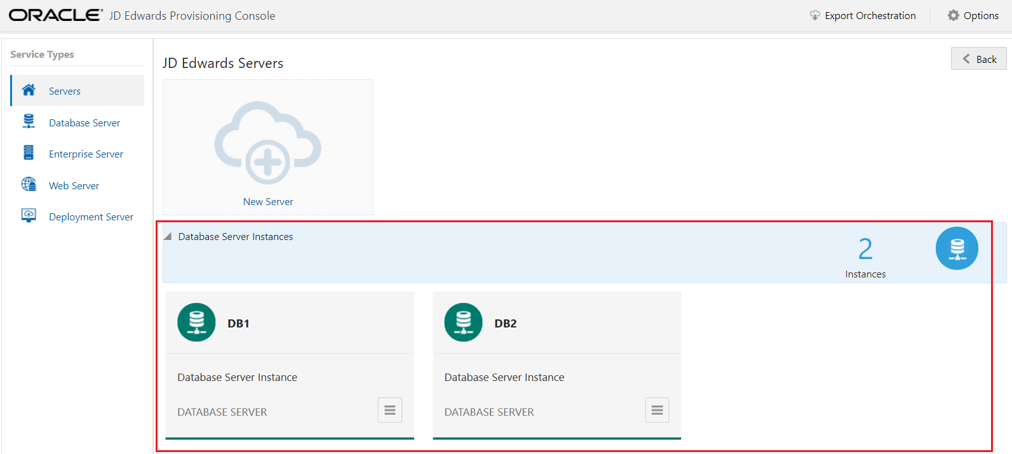Select Database Server service type
This screenshot has width=1012, height=454.
click(x=84, y=123)
